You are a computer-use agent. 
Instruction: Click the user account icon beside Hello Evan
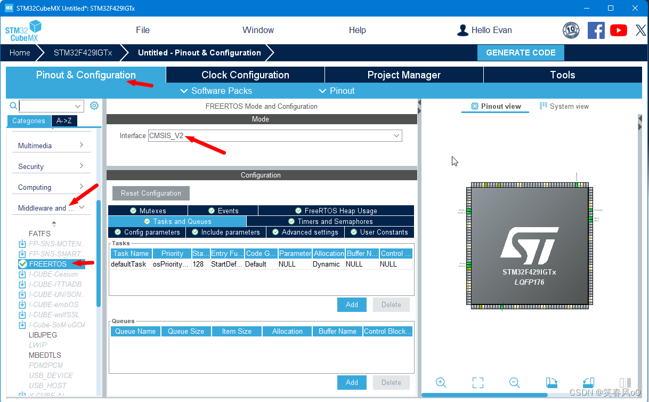click(463, 30)
